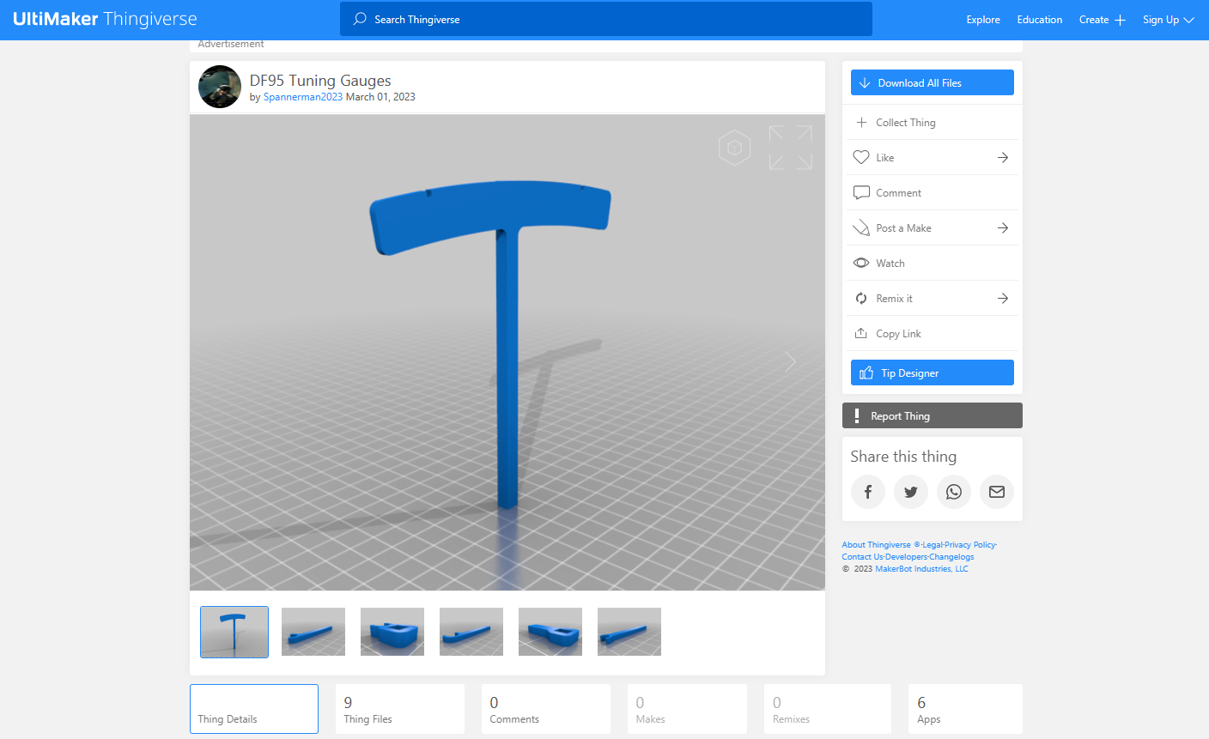Share by email envelope icon
The width and height of the screenshot is (1209, 739).
pyautogui.click(x=996, y=492)
